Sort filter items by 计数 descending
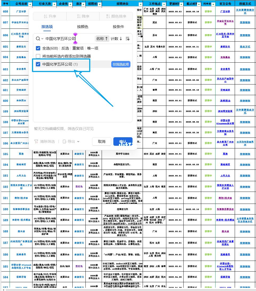The image size is (256, 291). [116, 39]
